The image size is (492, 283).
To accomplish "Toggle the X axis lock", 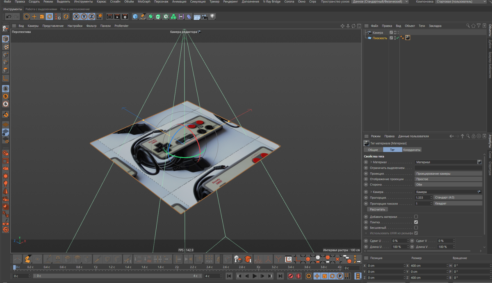I will [76, 17].
